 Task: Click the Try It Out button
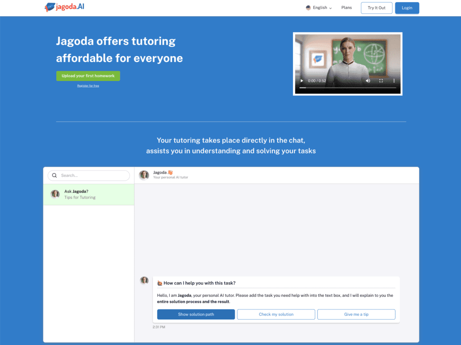pos(376,8)
